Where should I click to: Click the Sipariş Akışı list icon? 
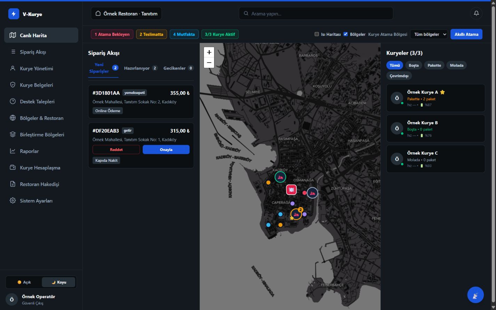point(13,52)
